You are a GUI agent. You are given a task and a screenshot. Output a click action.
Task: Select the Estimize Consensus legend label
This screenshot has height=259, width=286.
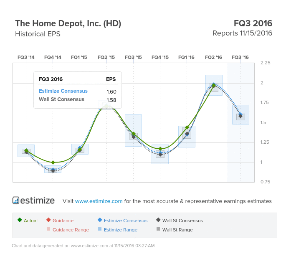click(126, 221)
